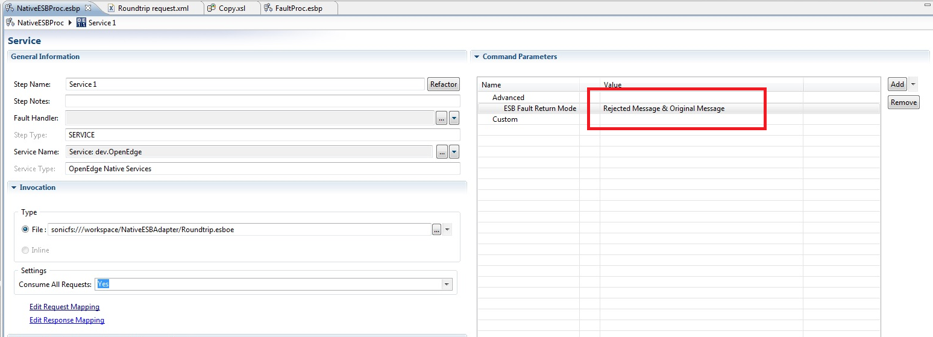The image size is (933, 337).
Task: Close the NativeESBProc.esbp tab
Action: click(x=87, y=8)
